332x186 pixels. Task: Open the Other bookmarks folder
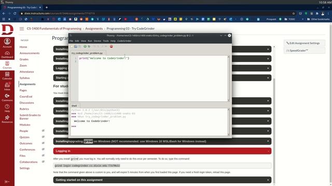[318, 19]
